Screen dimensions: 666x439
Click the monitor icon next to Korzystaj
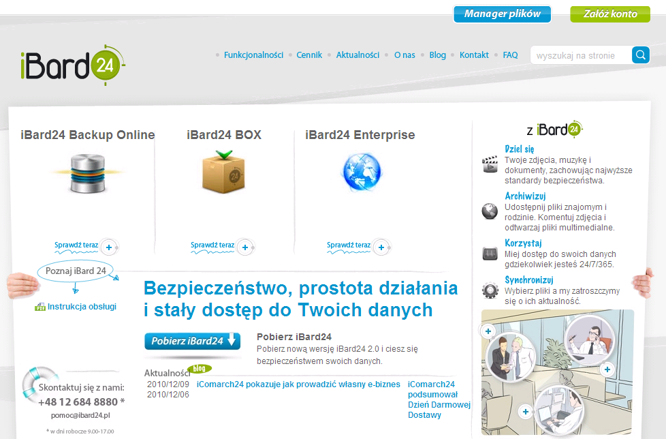click(x=490, y=254)
